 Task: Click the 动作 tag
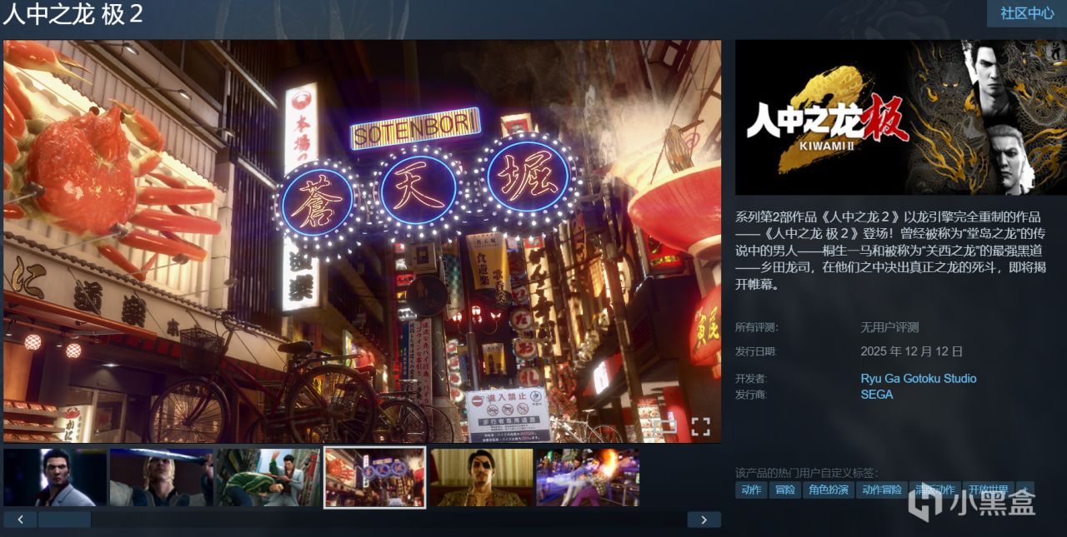click(751, 490)
